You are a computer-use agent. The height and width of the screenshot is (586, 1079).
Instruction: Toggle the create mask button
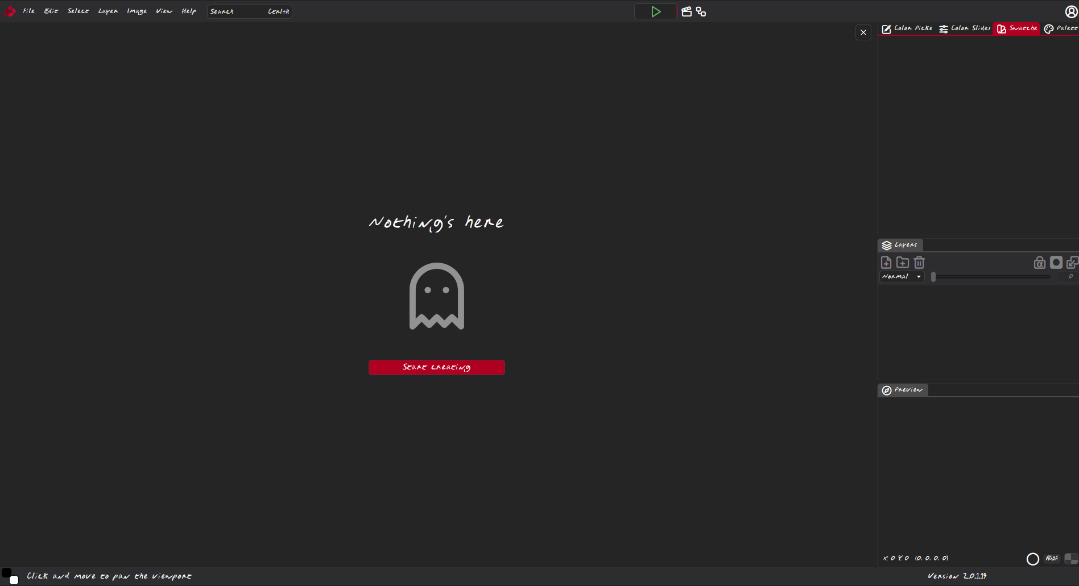(1056, 262)
